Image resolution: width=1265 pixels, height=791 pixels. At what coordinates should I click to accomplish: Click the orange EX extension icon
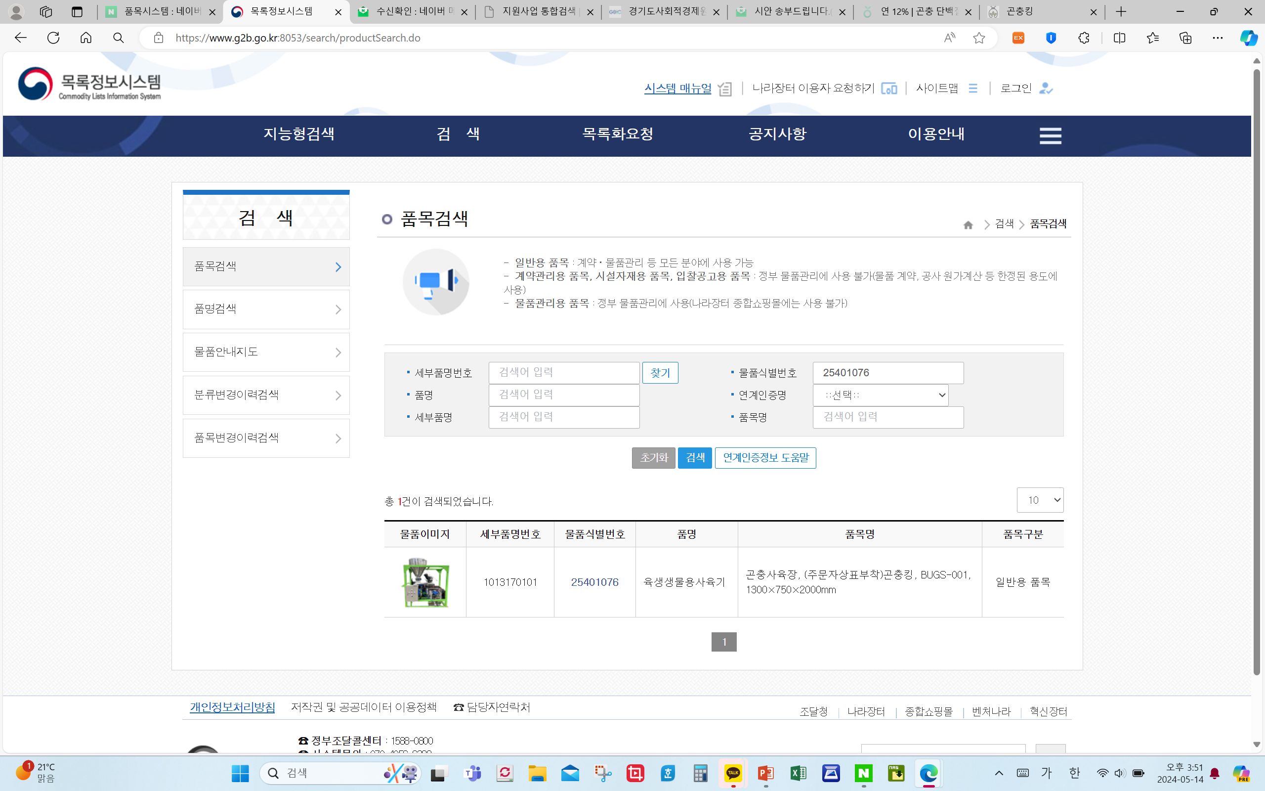point(1018,38)
